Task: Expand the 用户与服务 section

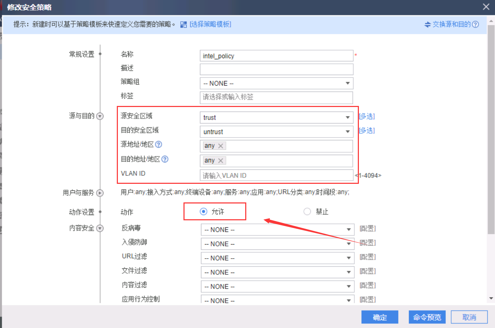Action: coord(100,193)
